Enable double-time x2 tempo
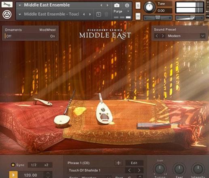Screen dimensions: 209x178 (46, 165)
